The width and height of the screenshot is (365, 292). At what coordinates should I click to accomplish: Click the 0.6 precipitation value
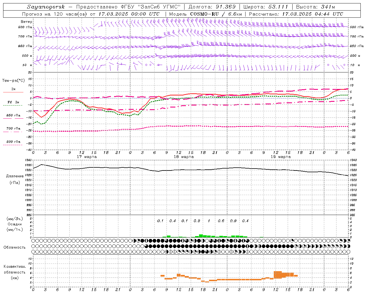(221, 221)
